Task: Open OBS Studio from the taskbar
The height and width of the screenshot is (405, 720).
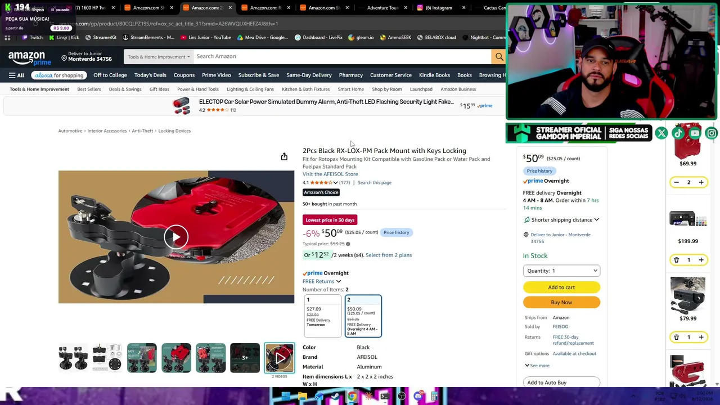Action: (402, 397)
